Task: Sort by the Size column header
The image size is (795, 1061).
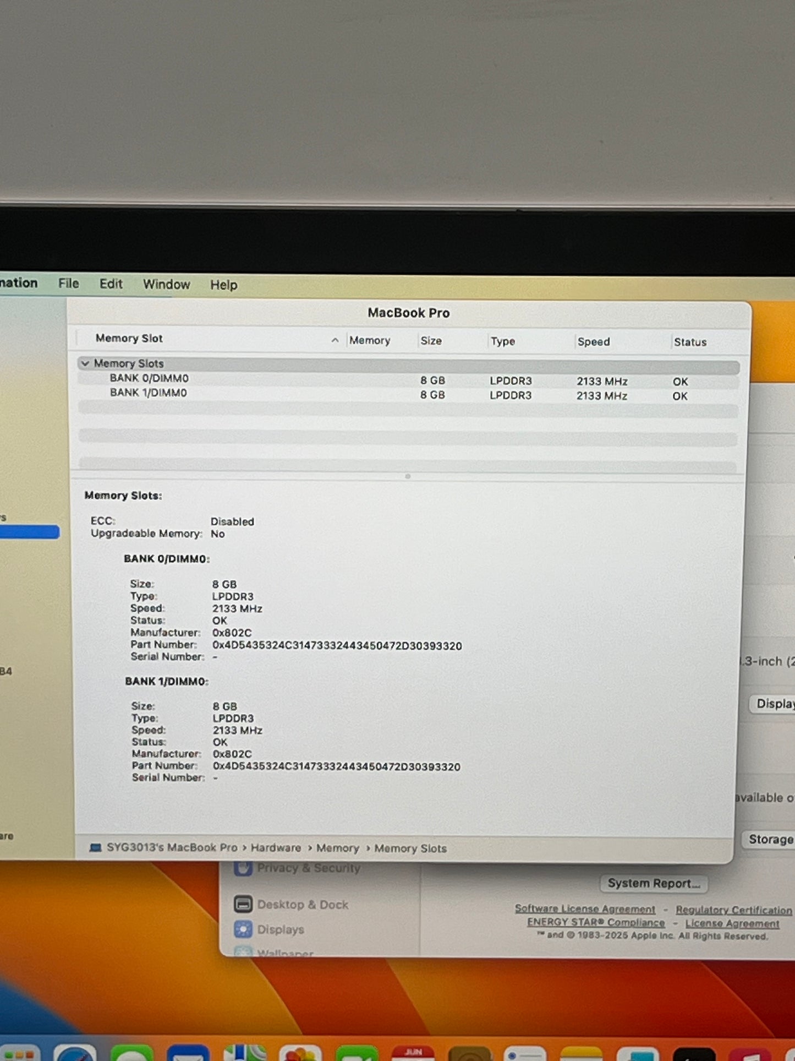Action: coord(431,341)
